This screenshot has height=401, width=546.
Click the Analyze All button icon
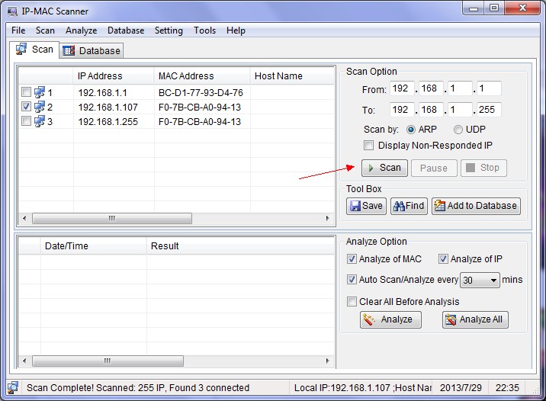click(x=451, y=319)
